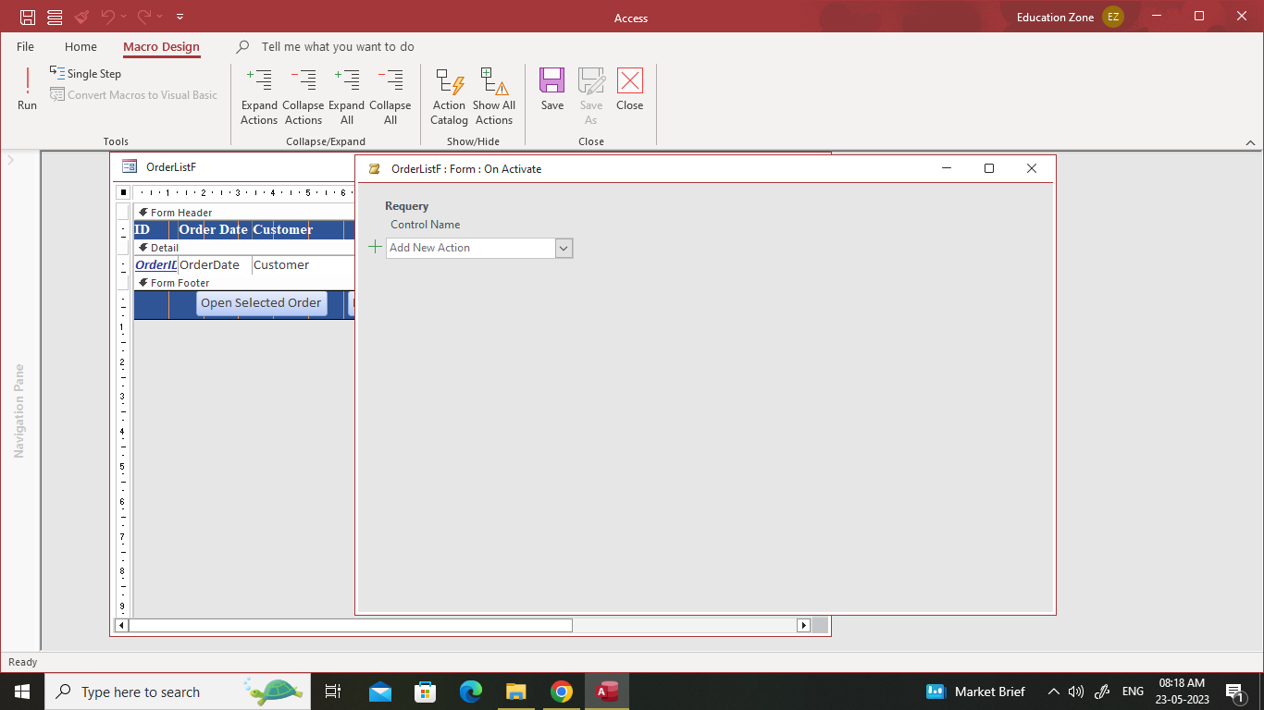Enable Single Step debugging

tap(90, 73)
